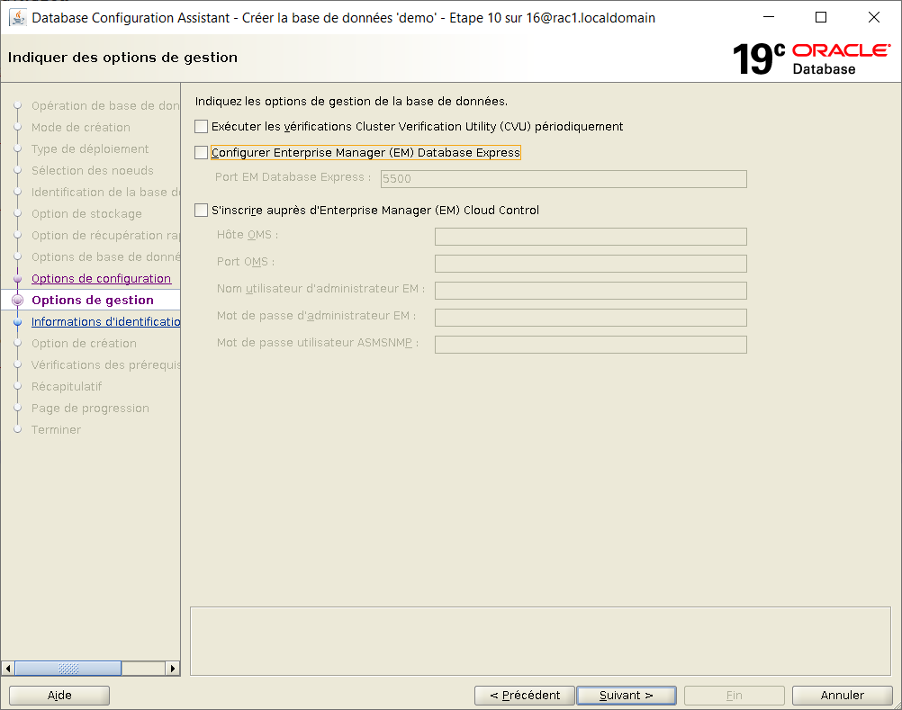Click Nom utilisateur d'administrateur EM field
902x710 pixels.
pyautogui.click(x=591, y=291)
